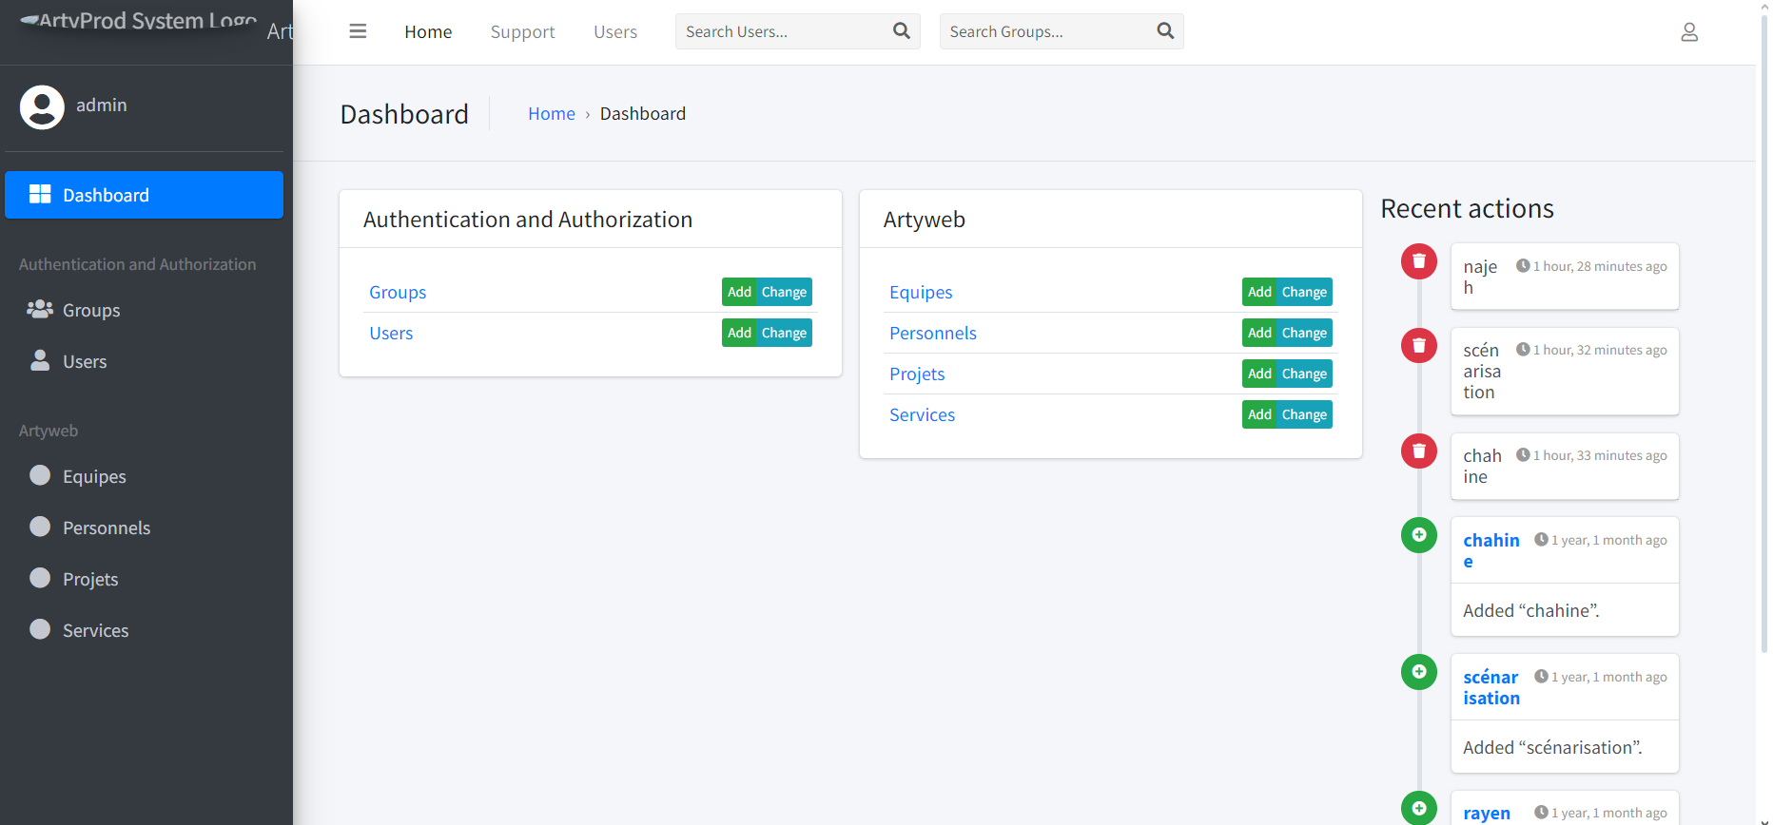
Task: Open Users in the top navigation bar
Action: [614, 32]
